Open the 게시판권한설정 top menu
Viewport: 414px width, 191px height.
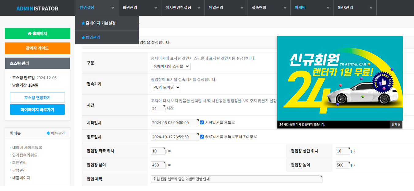coord(183,8)
